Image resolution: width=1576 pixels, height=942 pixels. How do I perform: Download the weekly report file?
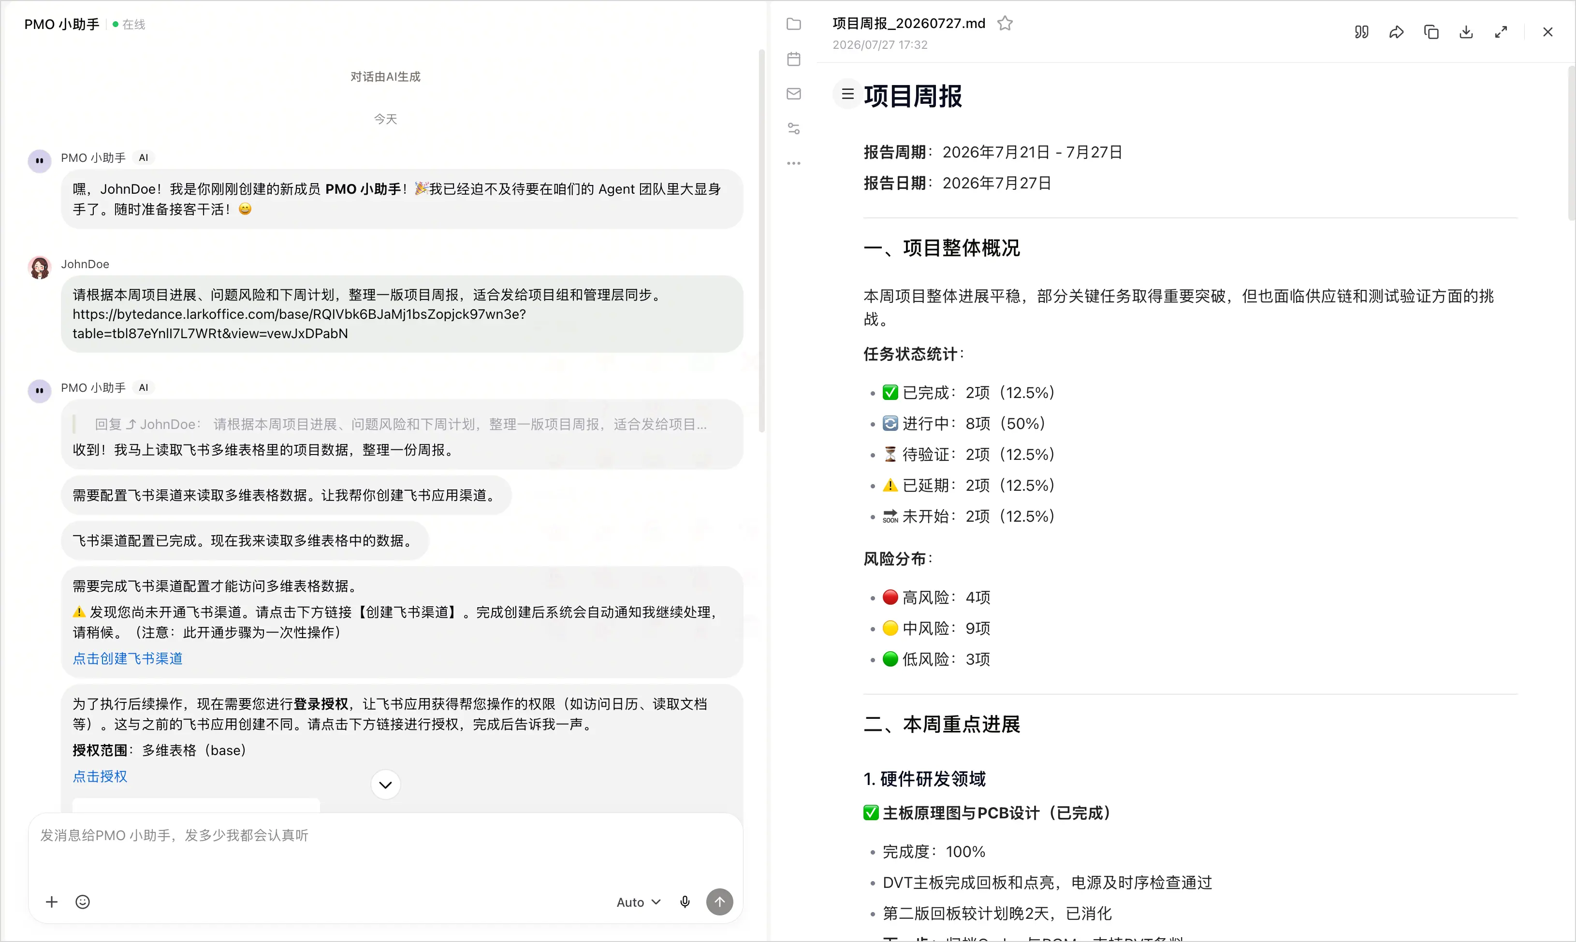[x=1466, y=32]
